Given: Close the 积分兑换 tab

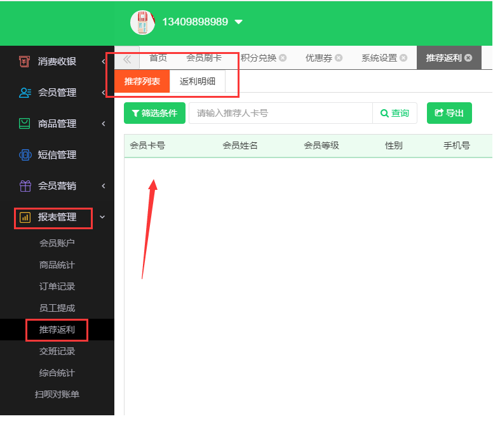Looking at the screenshot, I should coord(283,58).
